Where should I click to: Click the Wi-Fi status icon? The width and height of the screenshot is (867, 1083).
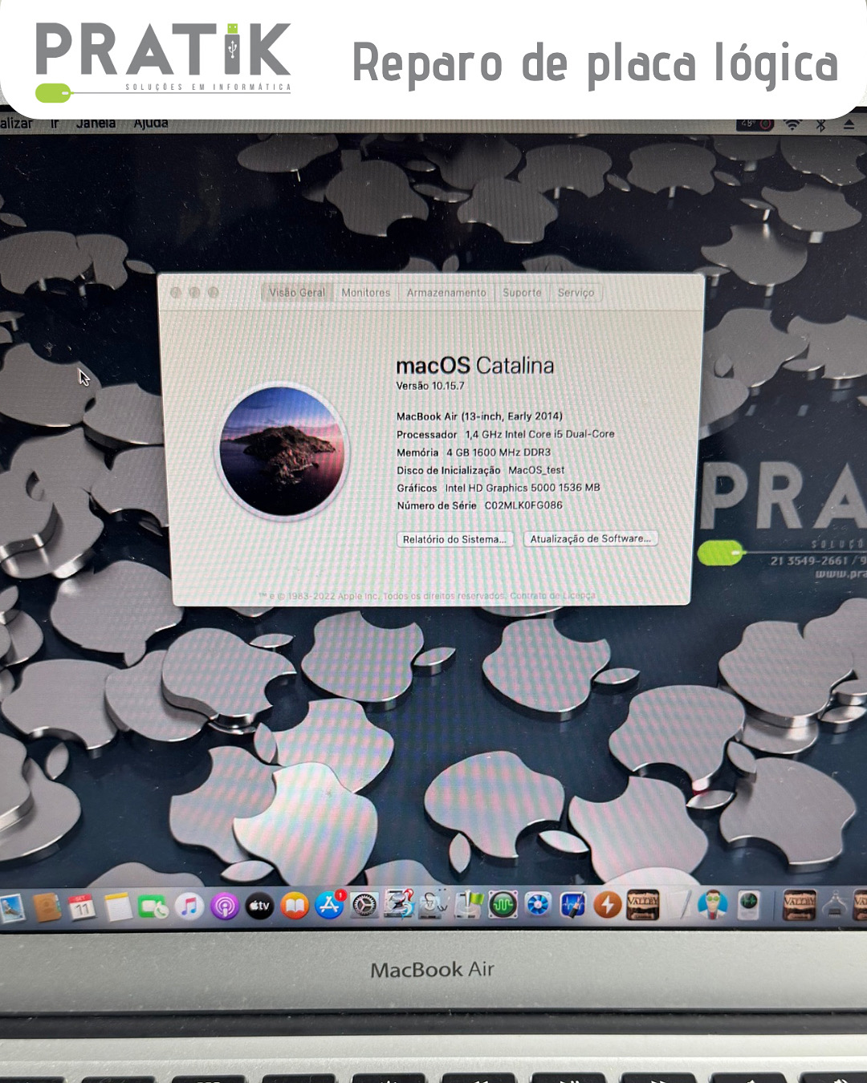coord(792,124)
